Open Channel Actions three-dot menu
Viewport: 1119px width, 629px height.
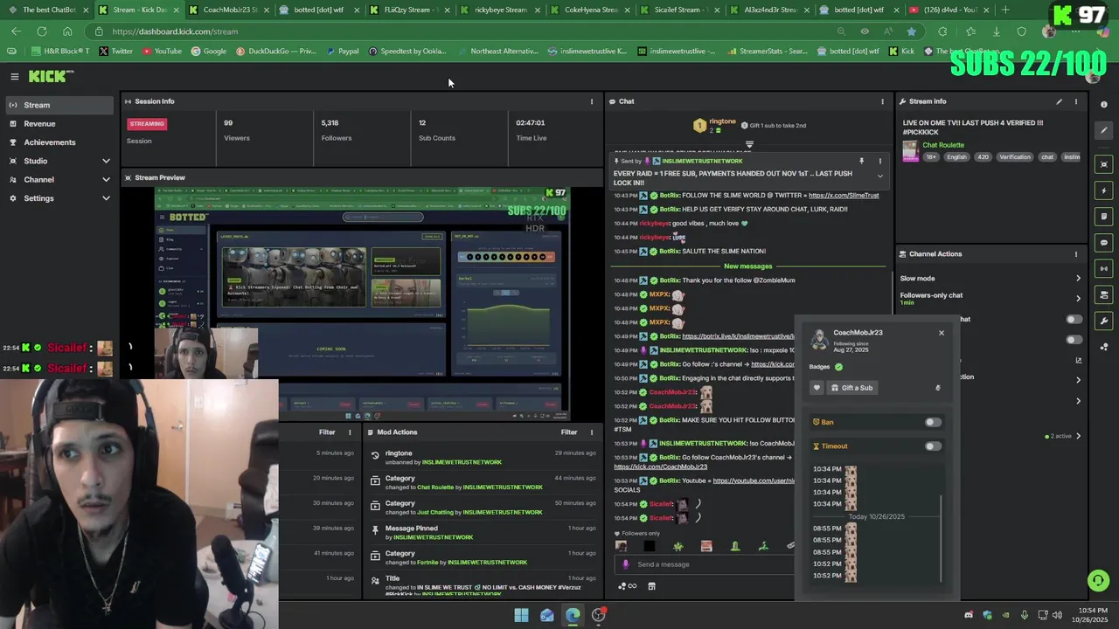[1076, 254]
